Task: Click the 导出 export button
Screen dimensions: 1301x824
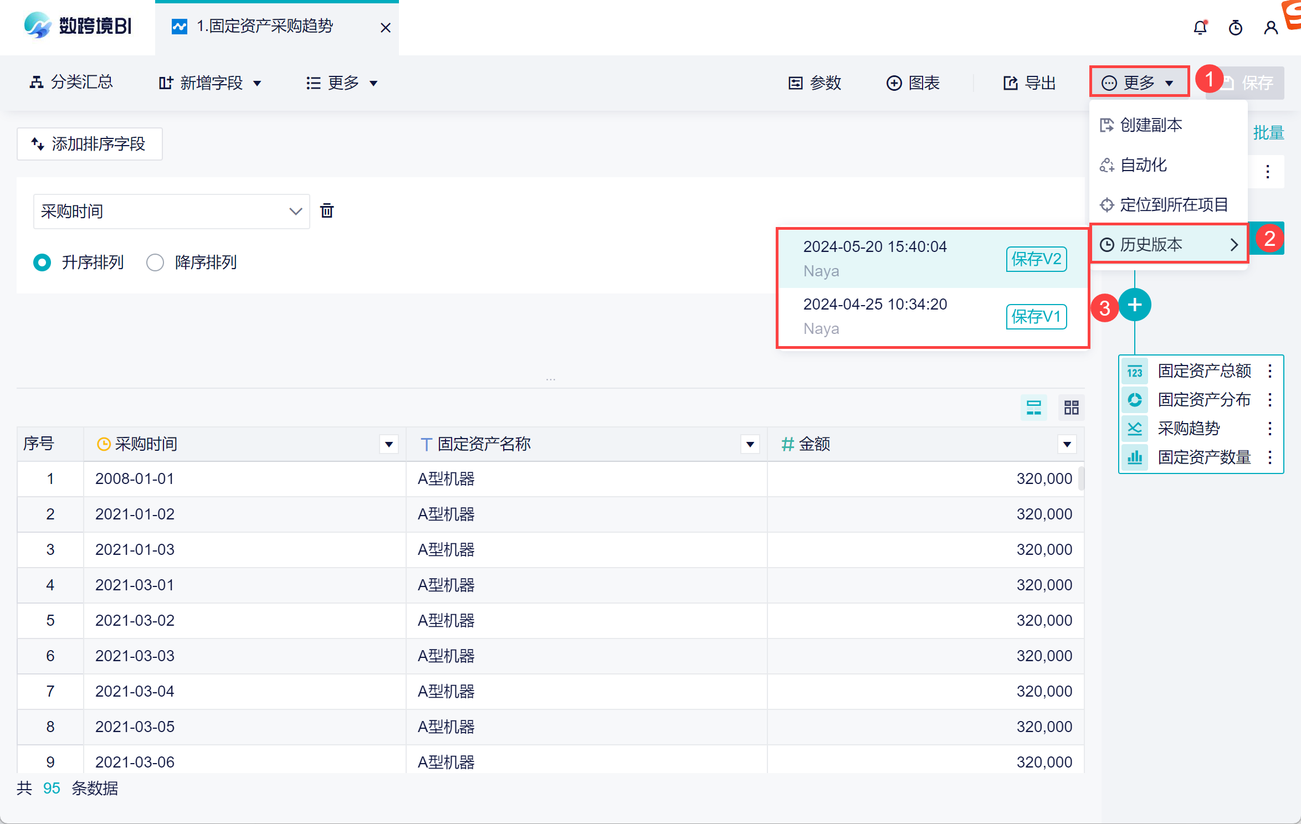Action: pos(1029,83)
